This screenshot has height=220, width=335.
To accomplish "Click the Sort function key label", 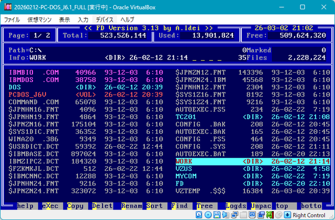I will 154,206.
